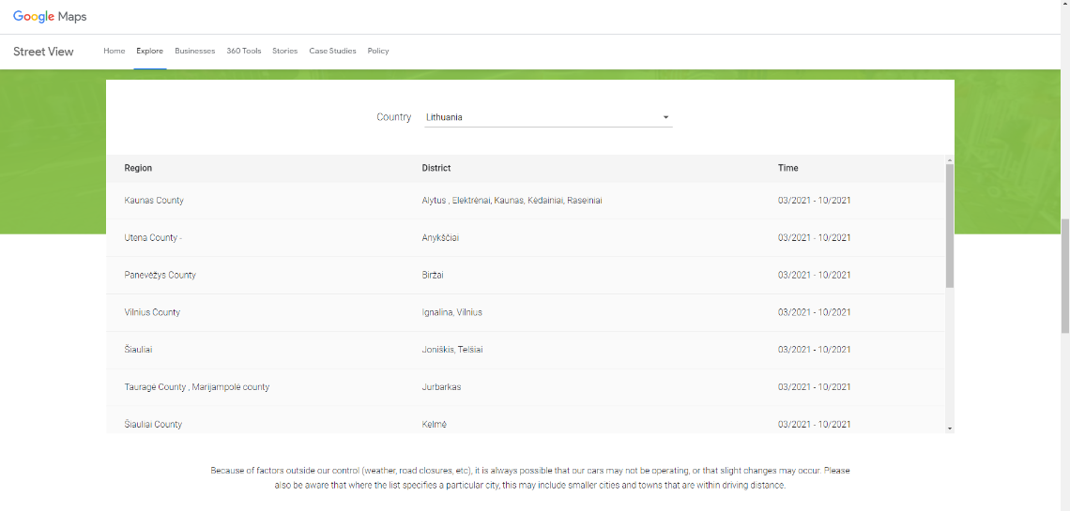Click the table scrollbar down arrow

tap(950, 428)
